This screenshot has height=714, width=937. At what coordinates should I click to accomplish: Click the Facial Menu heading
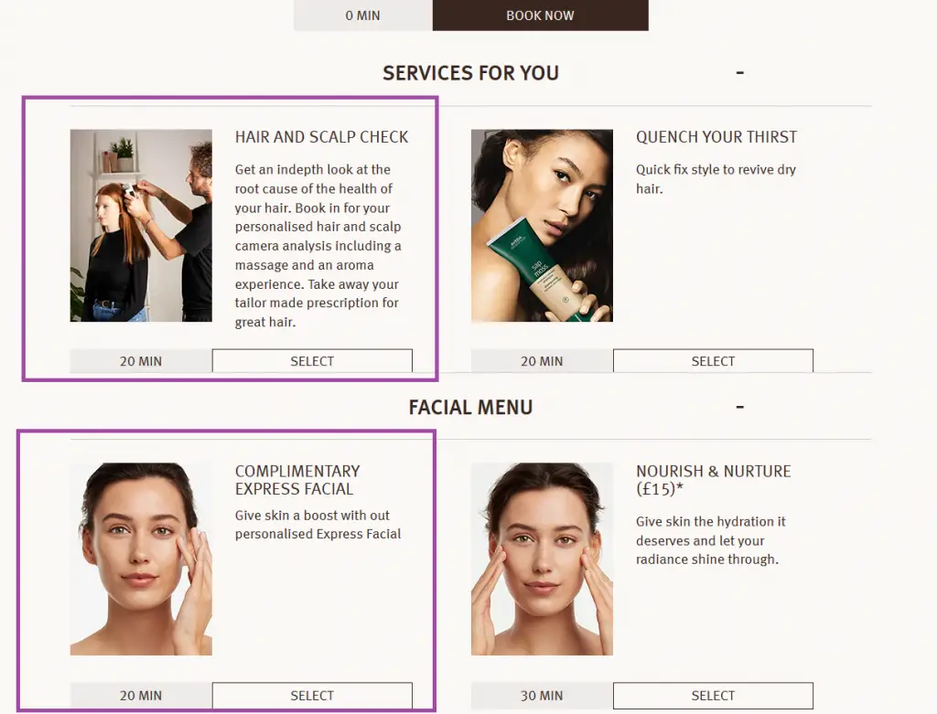471,407
